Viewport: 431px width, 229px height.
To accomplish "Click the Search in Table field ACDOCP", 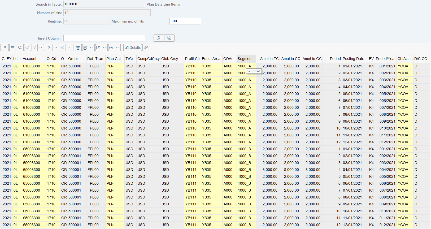I will 104,4.
